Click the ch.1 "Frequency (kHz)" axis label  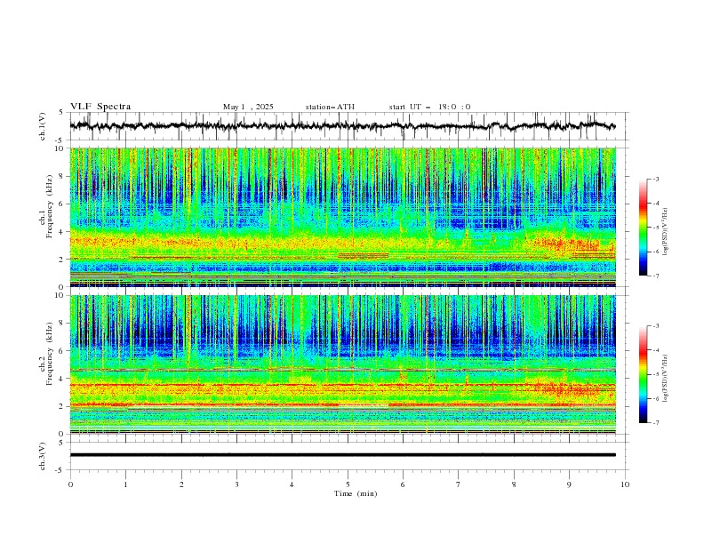click(x=50, y=207)
